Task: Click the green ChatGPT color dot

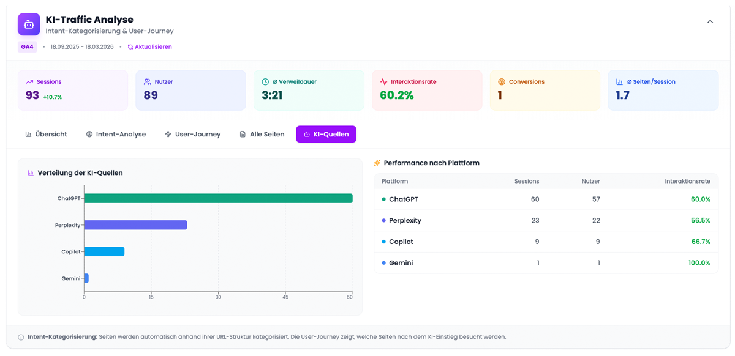Action: (383, 199)
